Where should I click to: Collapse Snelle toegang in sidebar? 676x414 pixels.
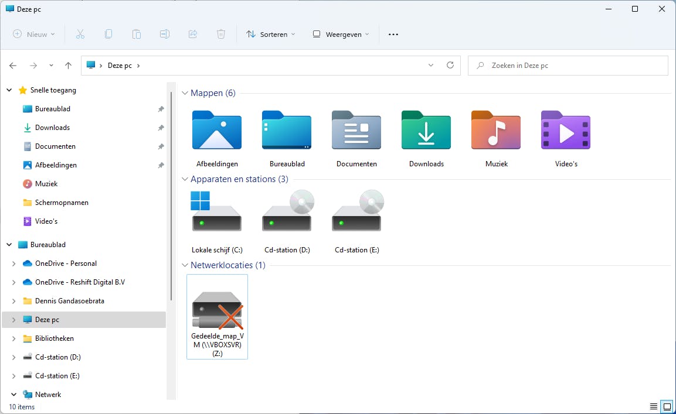coord(9,90)
